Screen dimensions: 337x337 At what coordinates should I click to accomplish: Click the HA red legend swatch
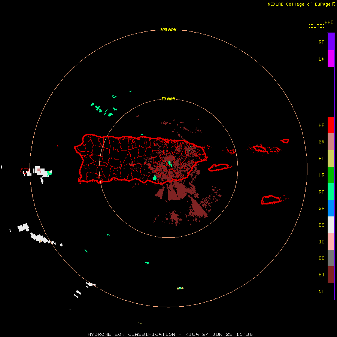331,125
